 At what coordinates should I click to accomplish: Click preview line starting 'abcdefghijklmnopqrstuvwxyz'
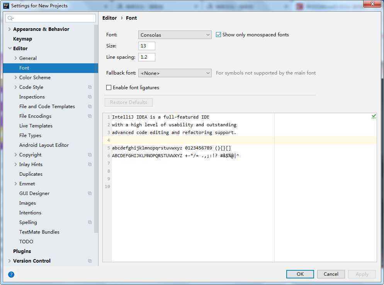click(172, 148)
